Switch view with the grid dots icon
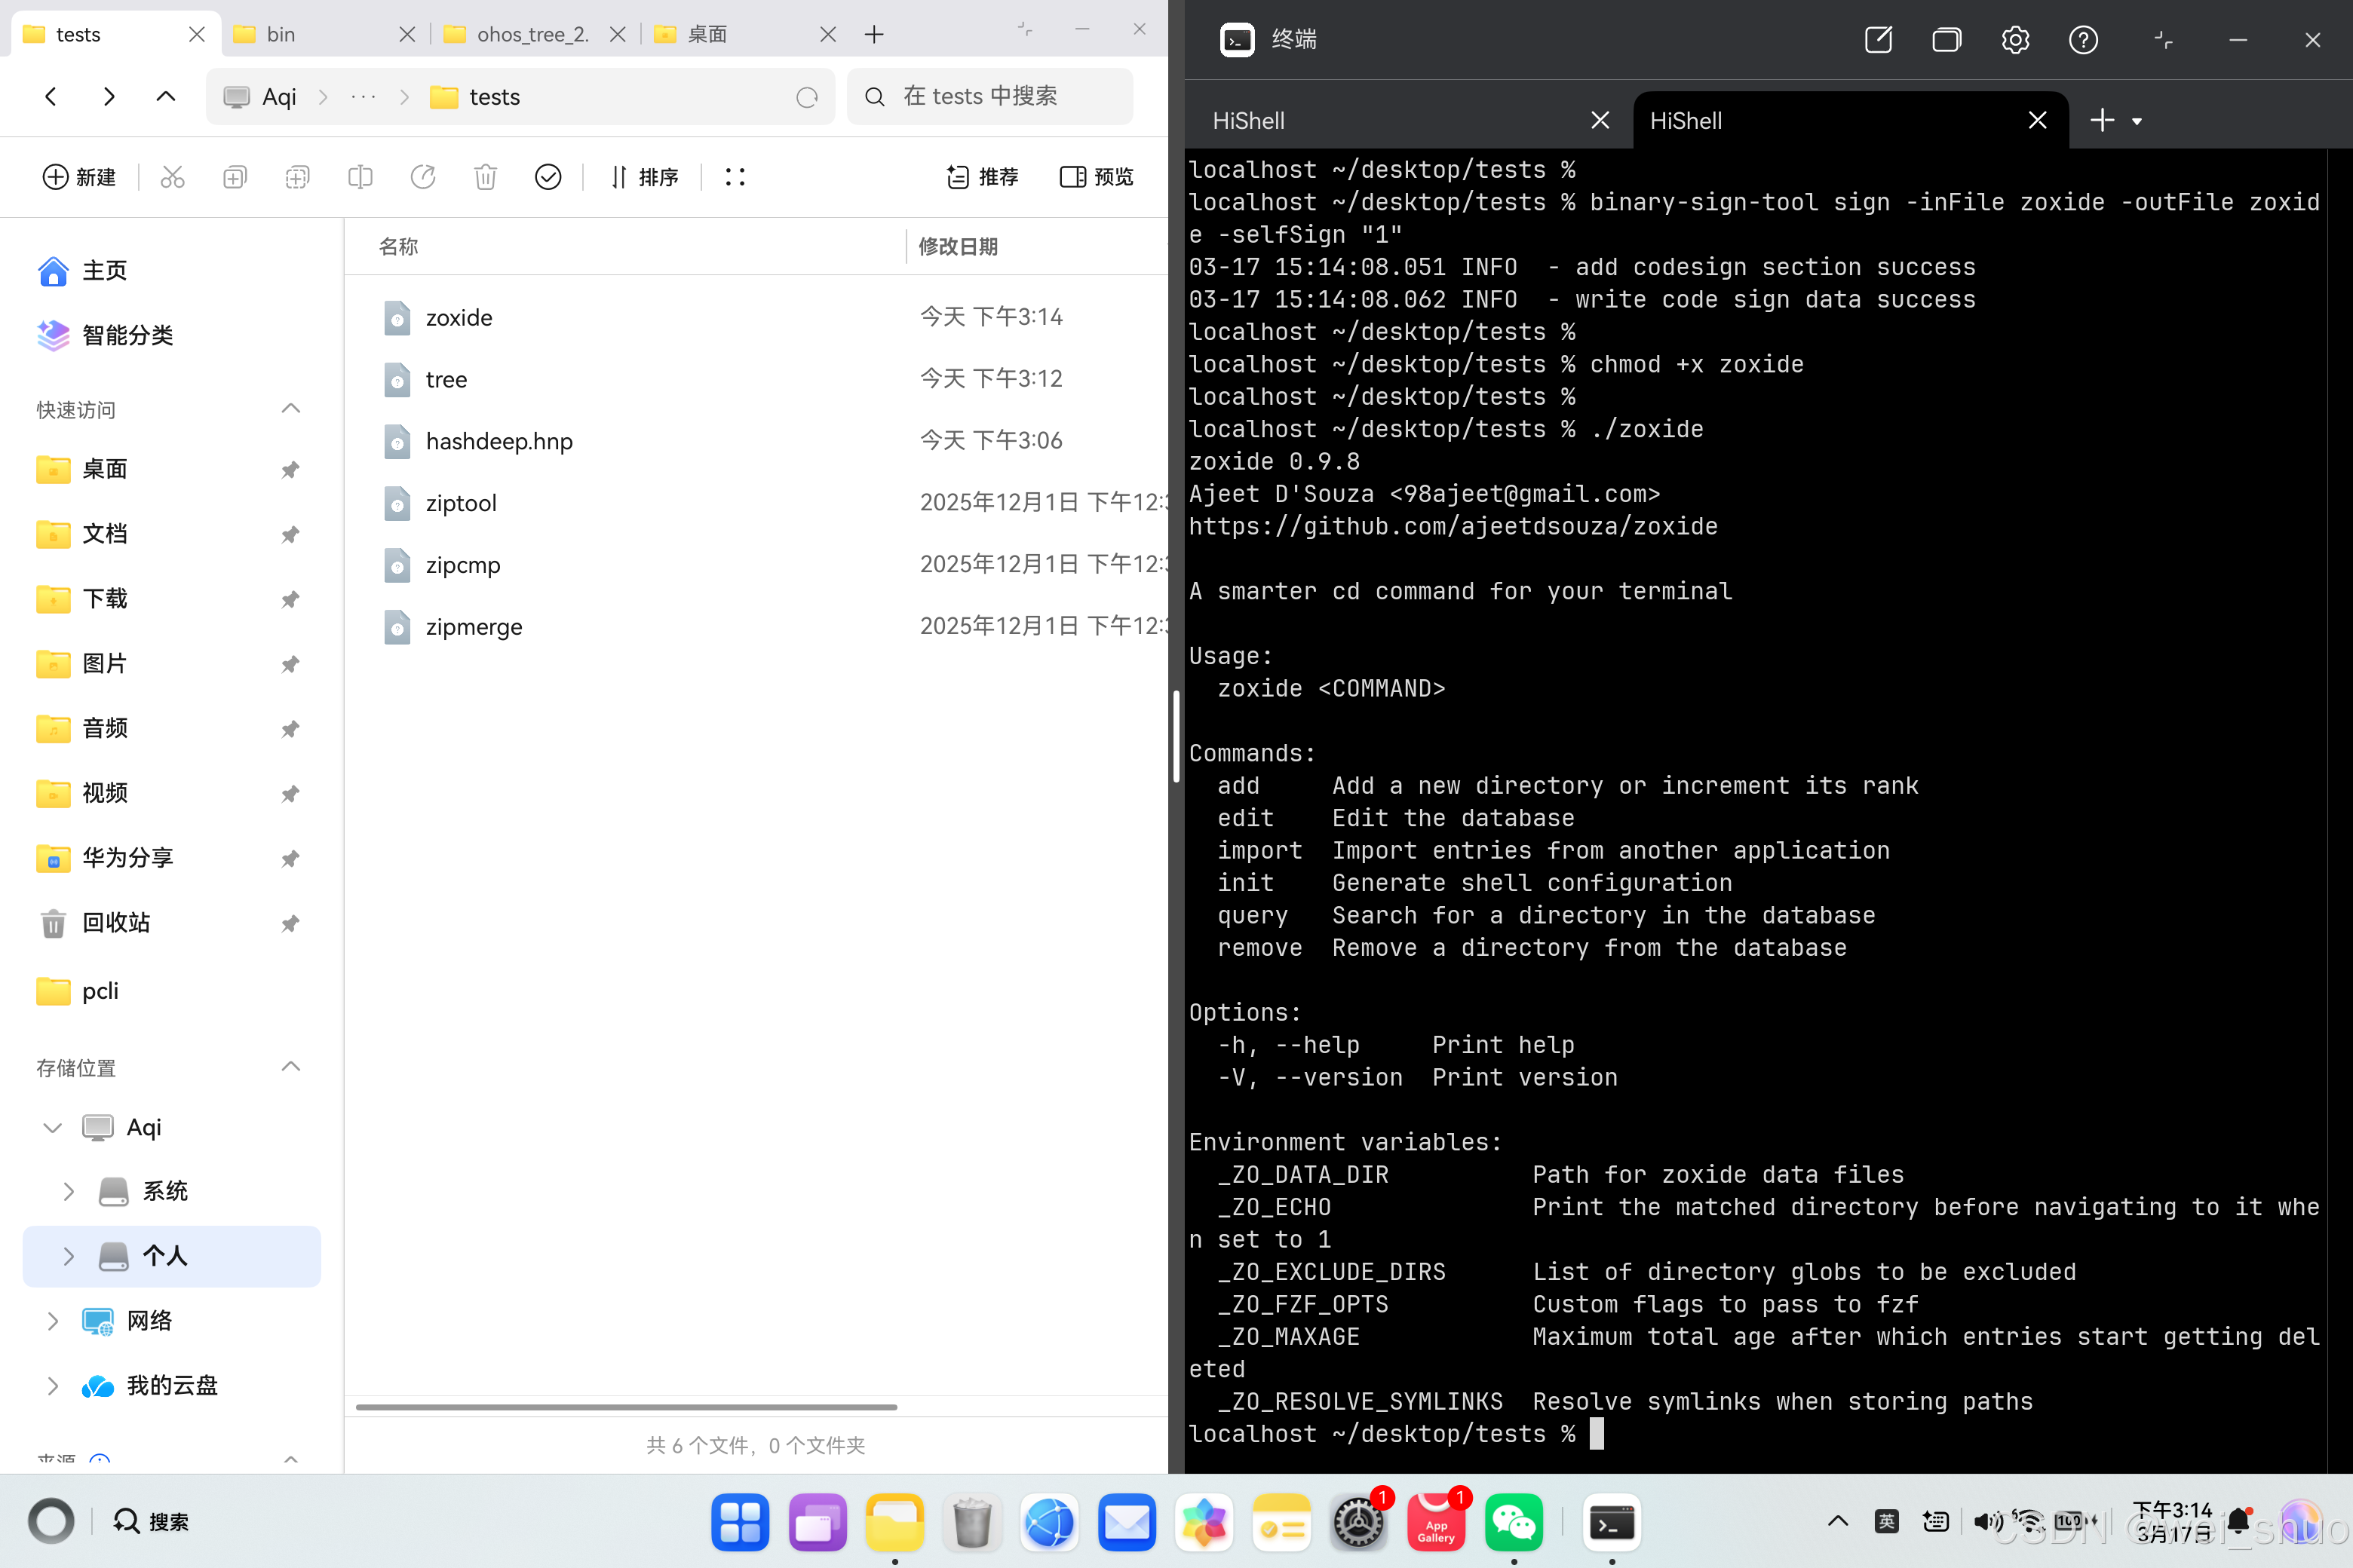 (735, 177)
